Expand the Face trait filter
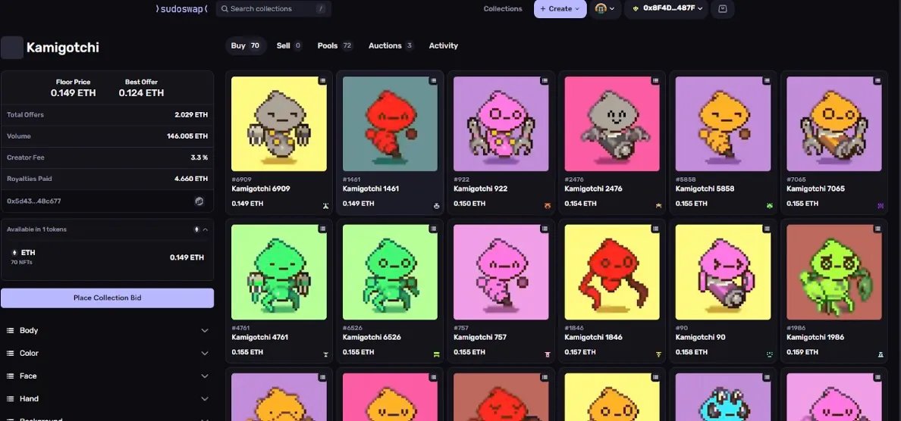The image size is (901, 421). click(x=108, y=376)
